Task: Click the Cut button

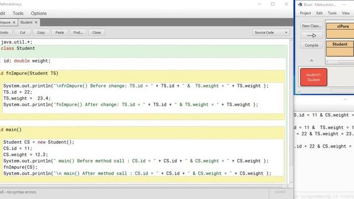Action: 23,33
